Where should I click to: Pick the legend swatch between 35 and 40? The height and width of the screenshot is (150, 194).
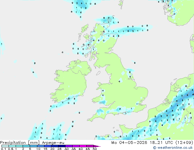[76, 146]
